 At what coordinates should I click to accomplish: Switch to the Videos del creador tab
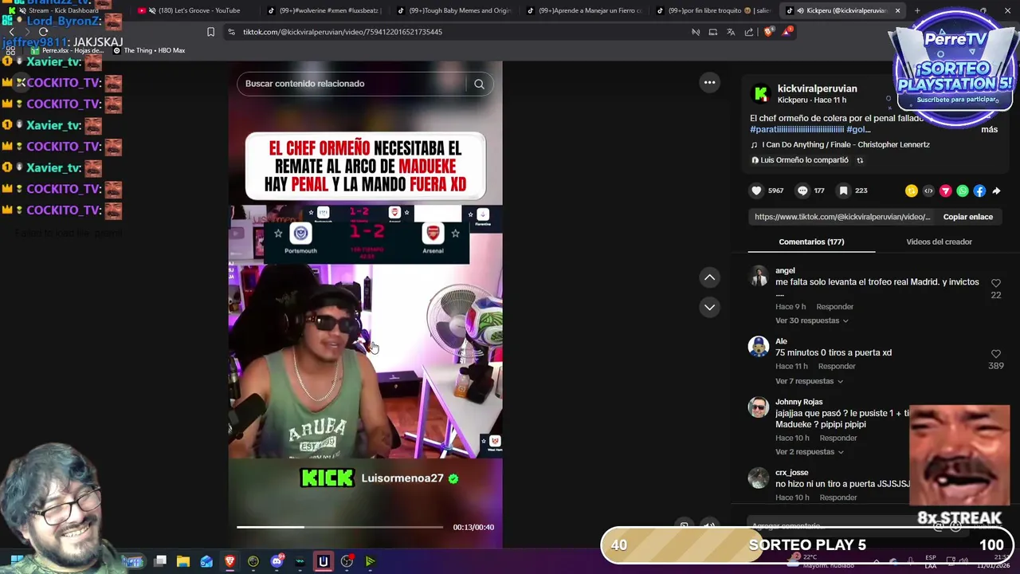click(x=939, y=242)
